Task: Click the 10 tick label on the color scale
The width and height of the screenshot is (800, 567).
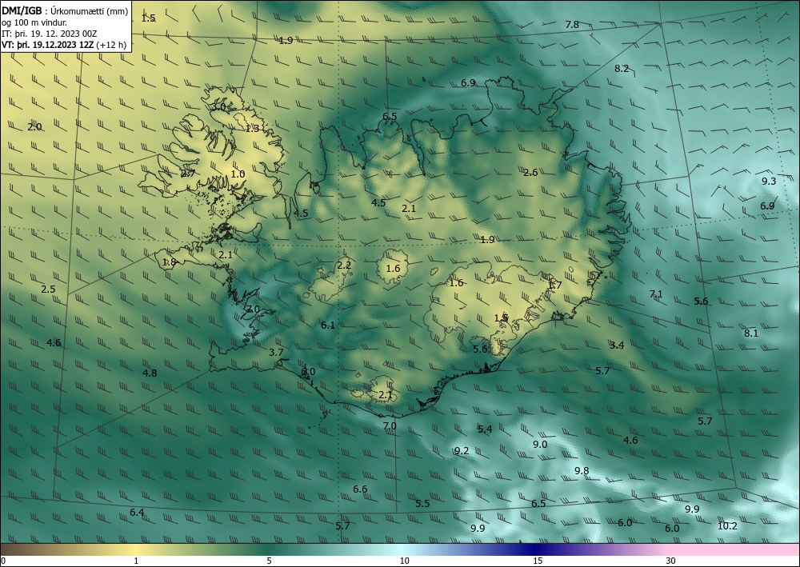Action: point(405,561)
